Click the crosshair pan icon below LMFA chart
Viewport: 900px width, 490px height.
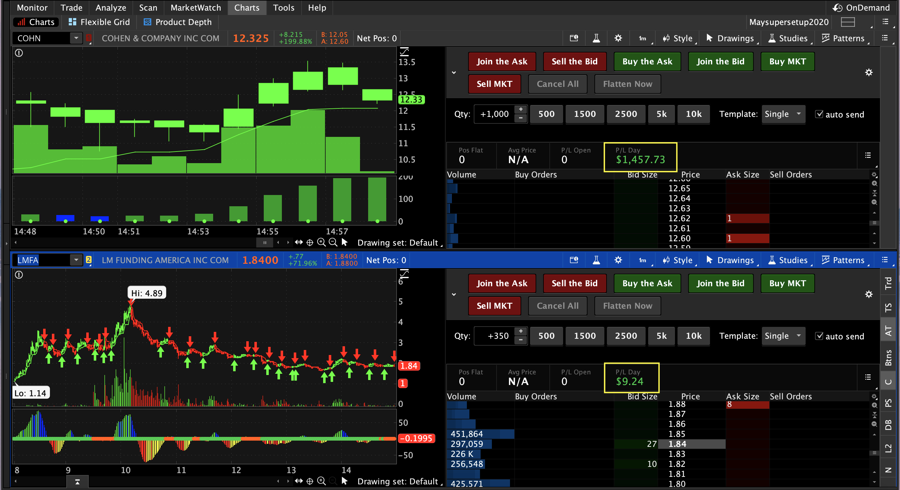tap(310, 481)
